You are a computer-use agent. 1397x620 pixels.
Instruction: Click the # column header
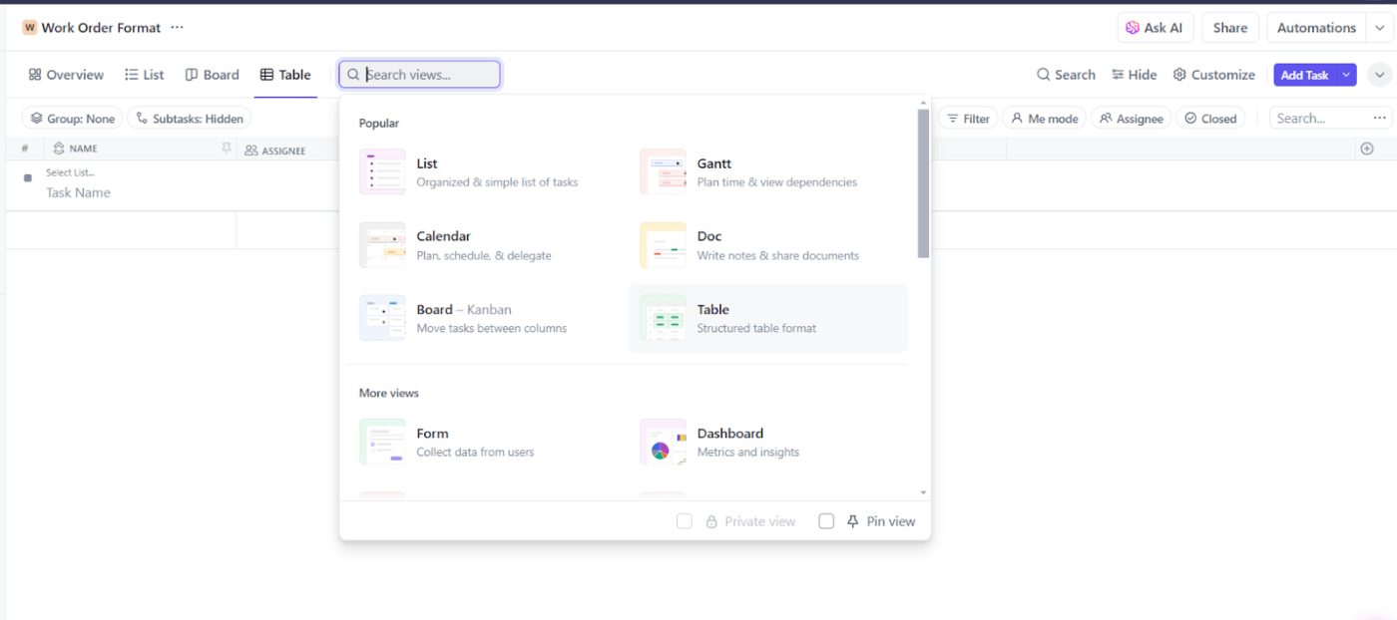pos(25,149)
